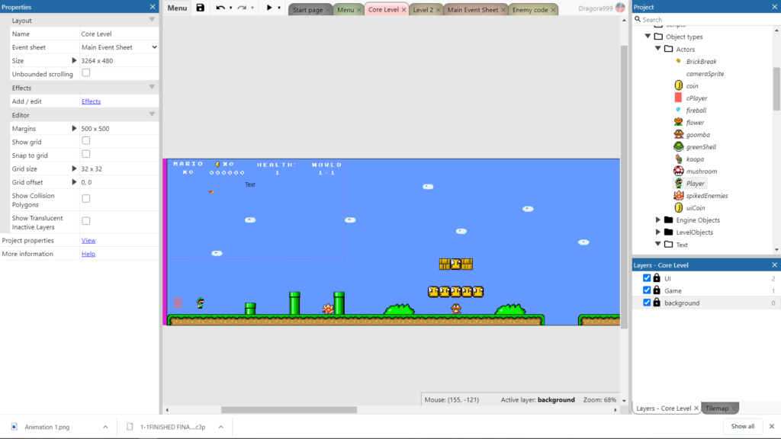
Task: Toggle visibility of the Game layer
Action: coord(647,290)
